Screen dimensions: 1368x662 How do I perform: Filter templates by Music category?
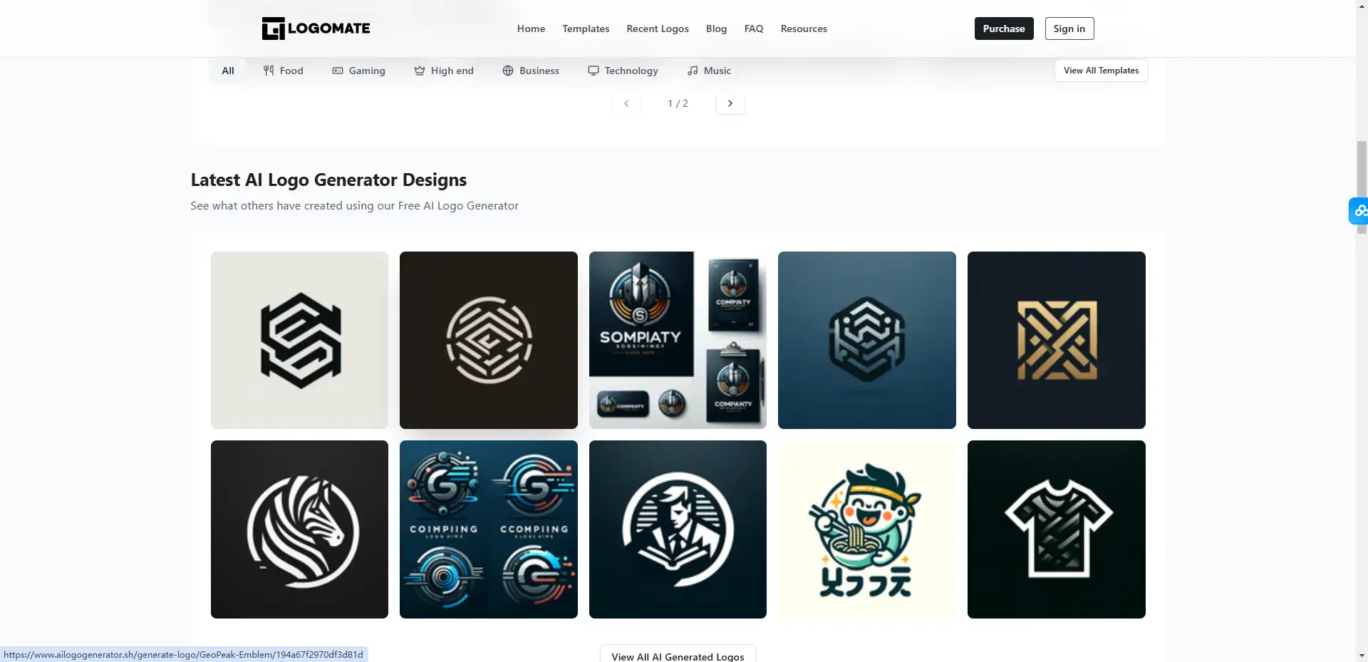tap(709, 71)
